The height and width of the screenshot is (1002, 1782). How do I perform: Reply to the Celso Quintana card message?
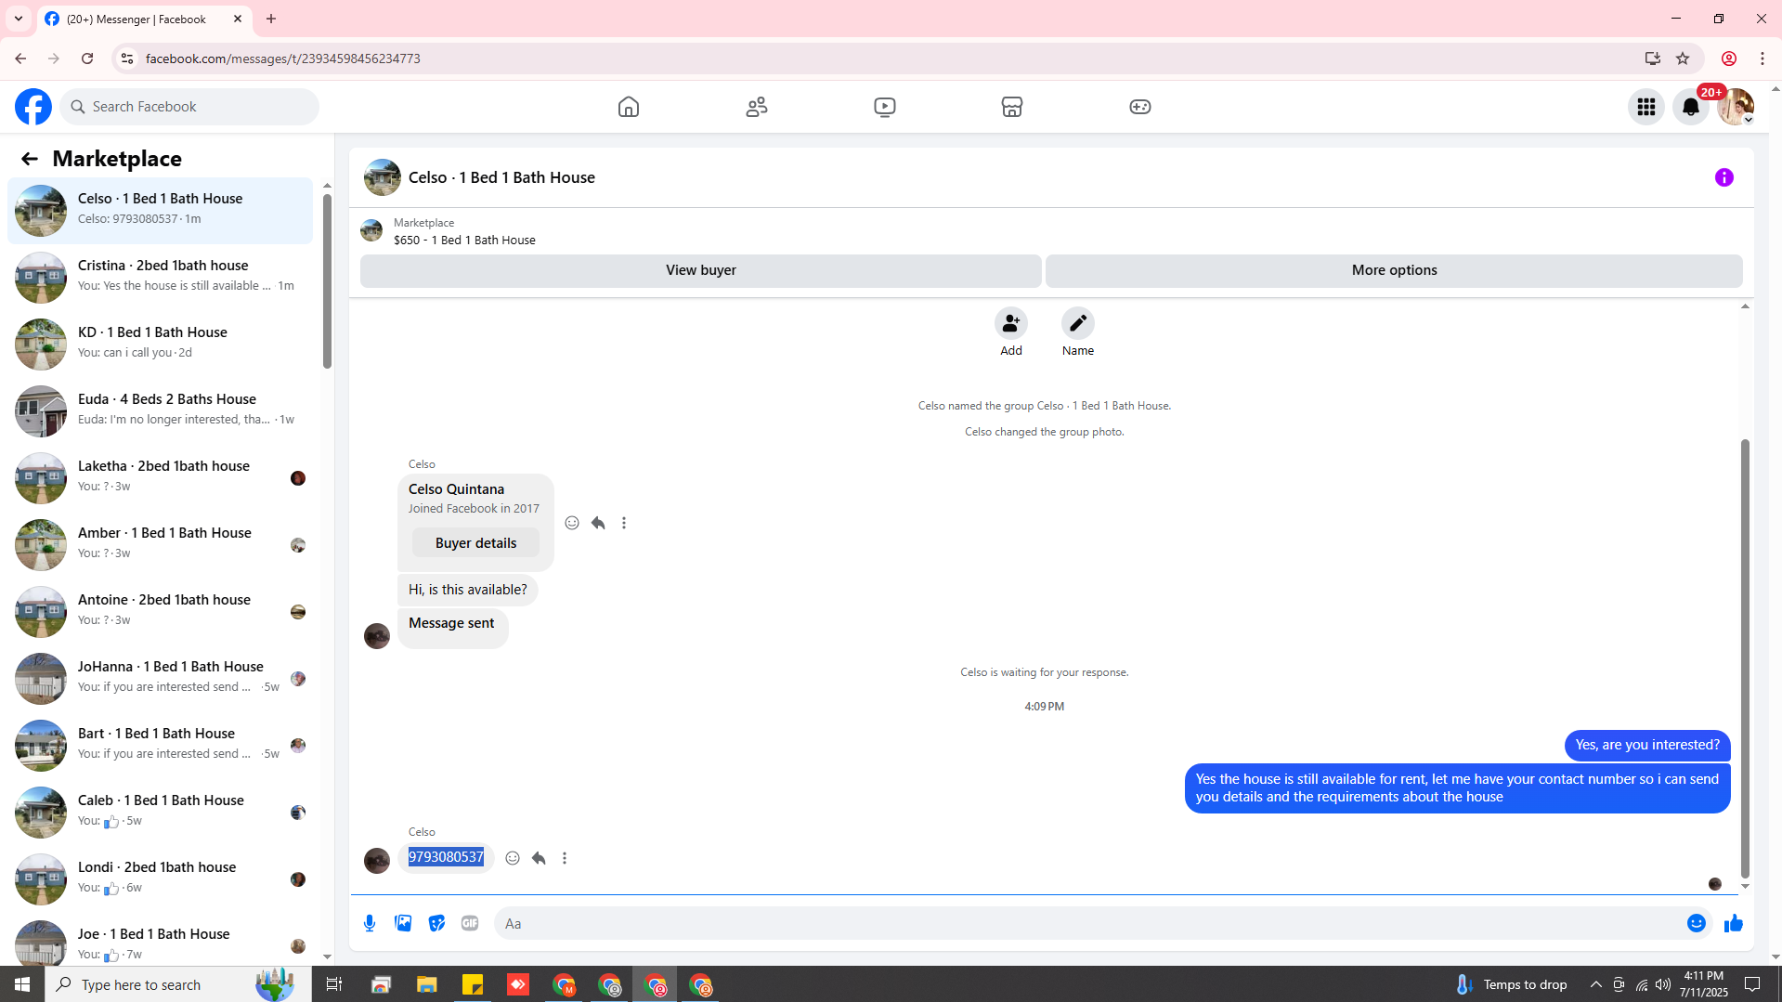click(x=598, y=523)
